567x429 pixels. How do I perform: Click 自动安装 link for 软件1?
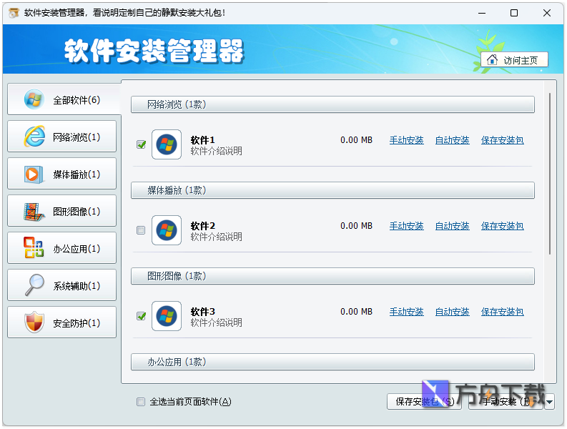(452, 140)
